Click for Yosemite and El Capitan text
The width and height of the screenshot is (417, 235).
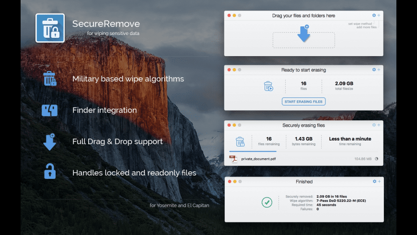179,205
